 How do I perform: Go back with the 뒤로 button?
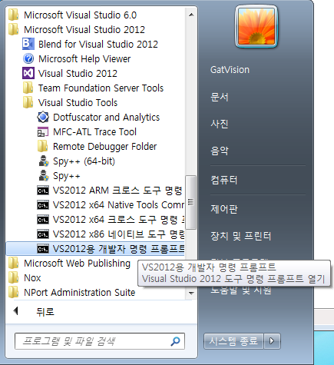pyautogui.click(x=45, y=311)
